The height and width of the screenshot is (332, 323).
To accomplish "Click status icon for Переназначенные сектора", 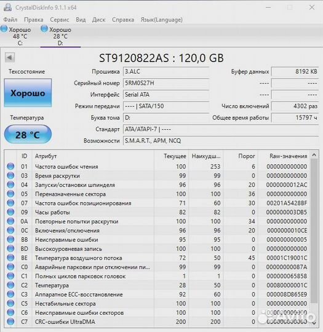I will point(10,194).
